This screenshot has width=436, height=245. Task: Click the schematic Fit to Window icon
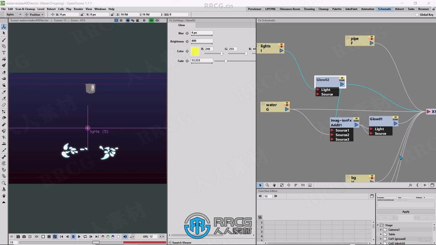(282, 185)
